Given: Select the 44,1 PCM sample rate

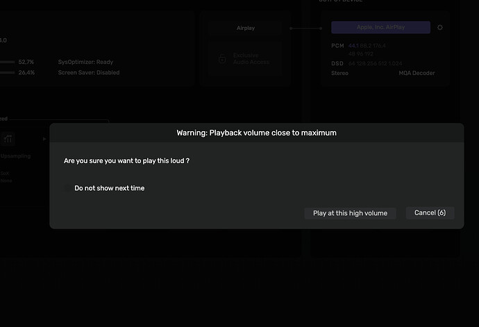Looking at the screenshot, I should (353, 46).
